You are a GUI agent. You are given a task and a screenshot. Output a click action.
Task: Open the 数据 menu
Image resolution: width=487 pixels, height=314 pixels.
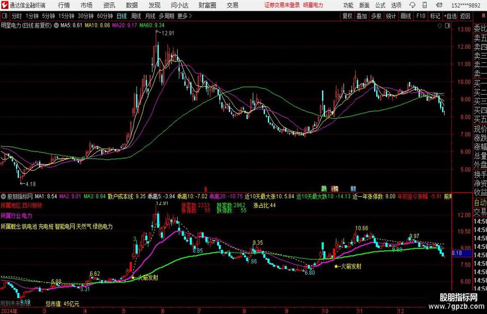tap(132, 5)
